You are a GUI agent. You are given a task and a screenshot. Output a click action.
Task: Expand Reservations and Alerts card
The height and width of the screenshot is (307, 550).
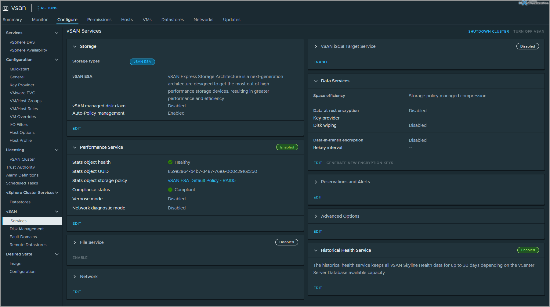pos(316,182)
